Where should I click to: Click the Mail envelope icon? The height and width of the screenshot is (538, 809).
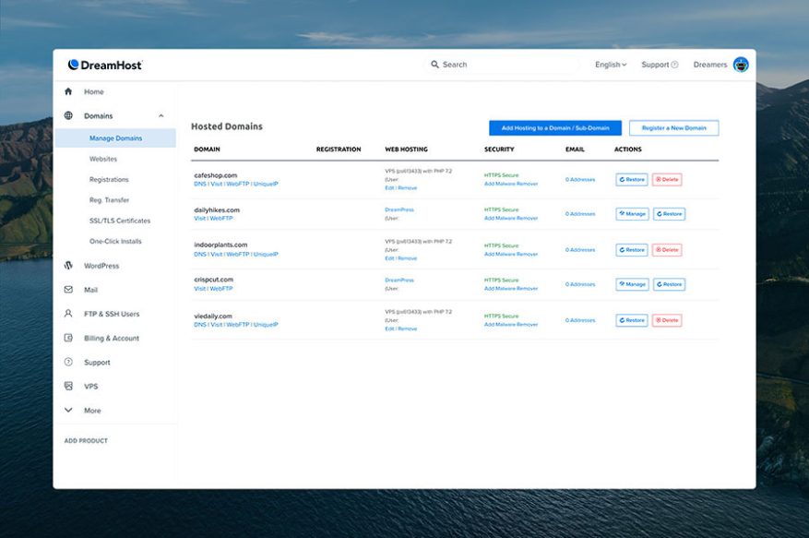coord(66,289)
